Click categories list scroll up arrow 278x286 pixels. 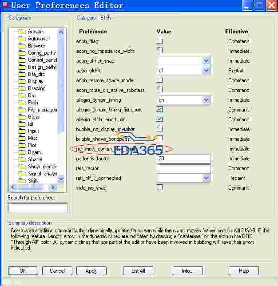coord(61,32)
